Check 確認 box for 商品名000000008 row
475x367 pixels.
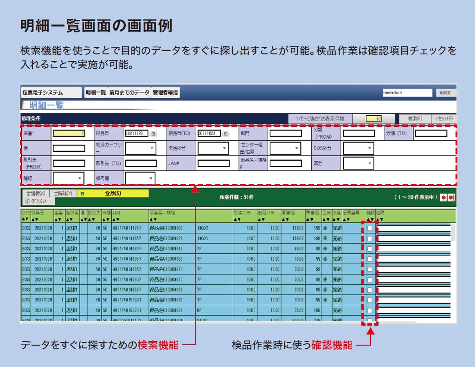[370, 259]
